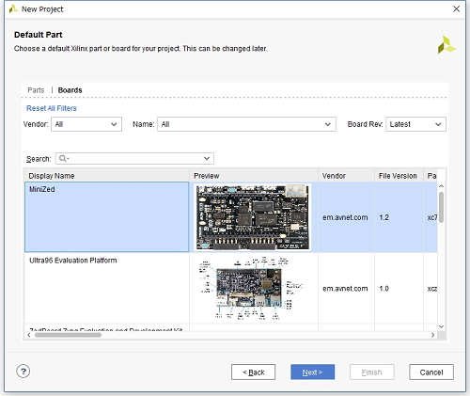
Task: Switch to the Parts tab
Action: pos(36,90)
